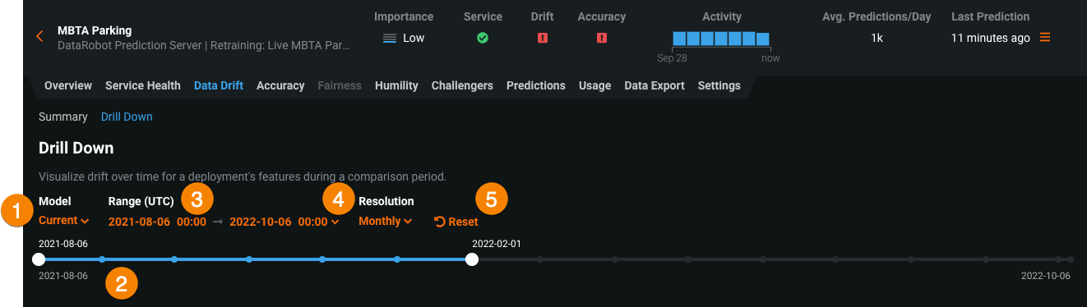Image resolution: width=1087 pixels, height=307 pixels.
Task: Click the 2022-02-01 end range slider handle
Action: tap(472, 259)
